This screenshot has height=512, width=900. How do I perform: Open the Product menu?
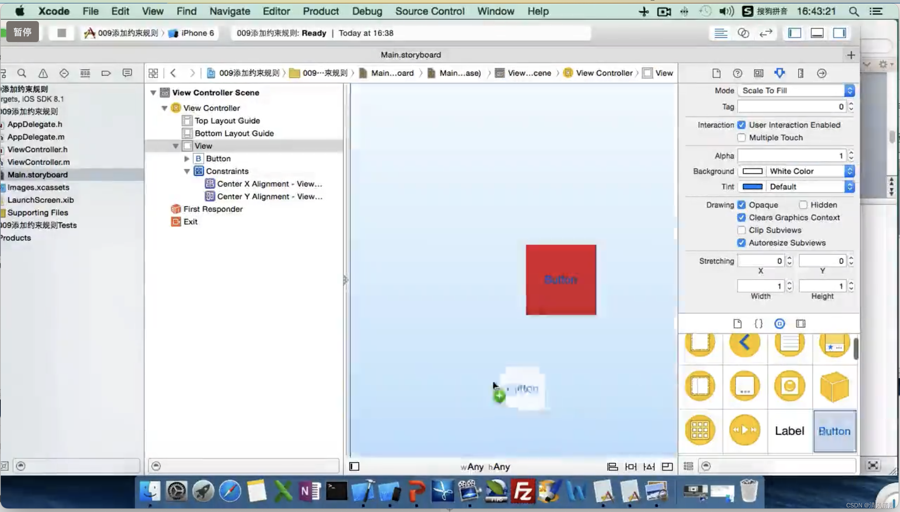(321, 11)
